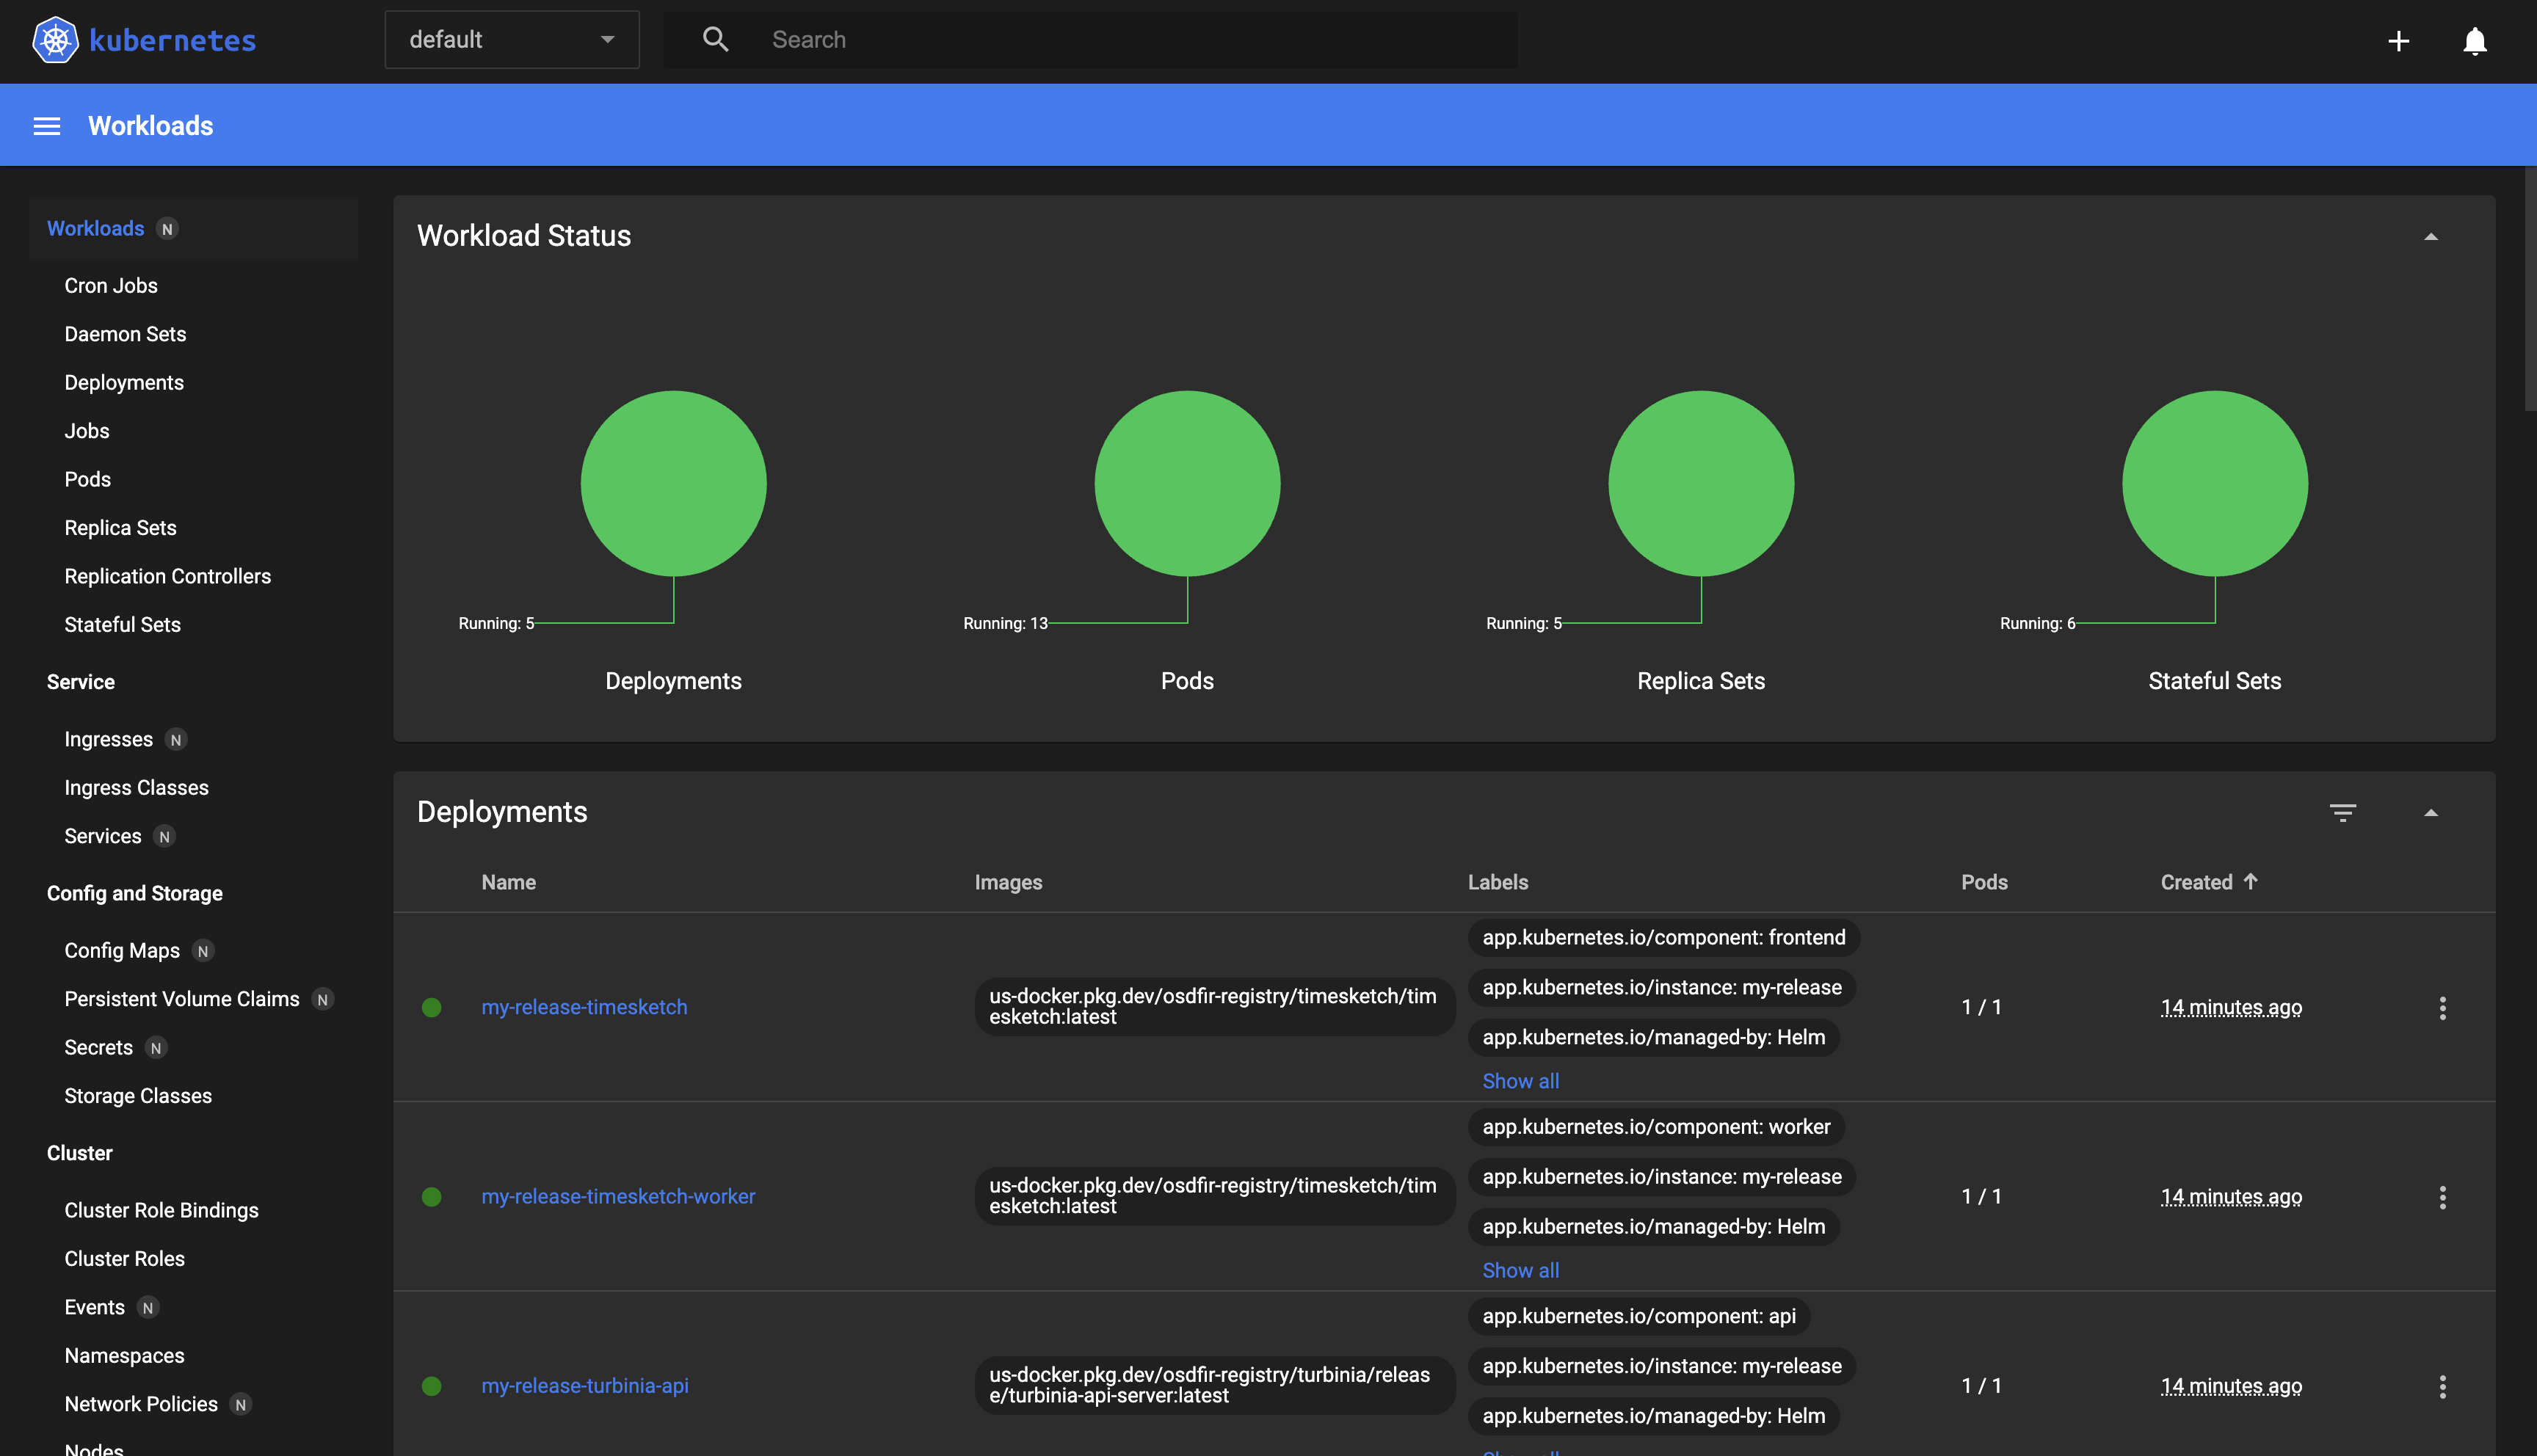2537x1456 pixels.
Task: Click the search magnifier icon
Action: pos(715,39)
